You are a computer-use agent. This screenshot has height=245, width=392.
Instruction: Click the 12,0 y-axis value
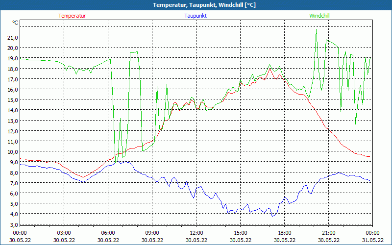tap(13, 131)
